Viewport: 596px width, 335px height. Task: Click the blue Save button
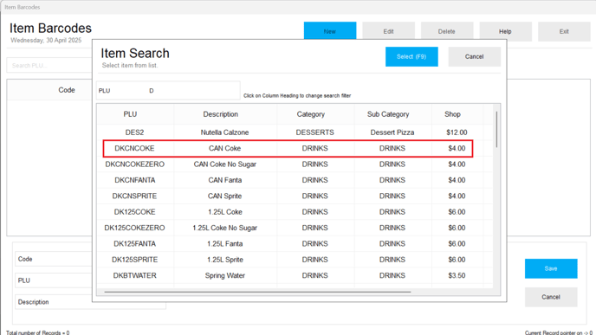(551, 268)
